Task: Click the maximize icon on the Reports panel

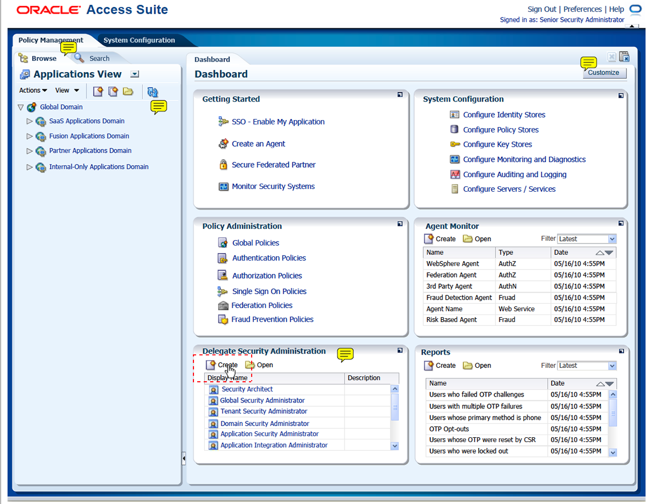Action: tap(620, 350)
